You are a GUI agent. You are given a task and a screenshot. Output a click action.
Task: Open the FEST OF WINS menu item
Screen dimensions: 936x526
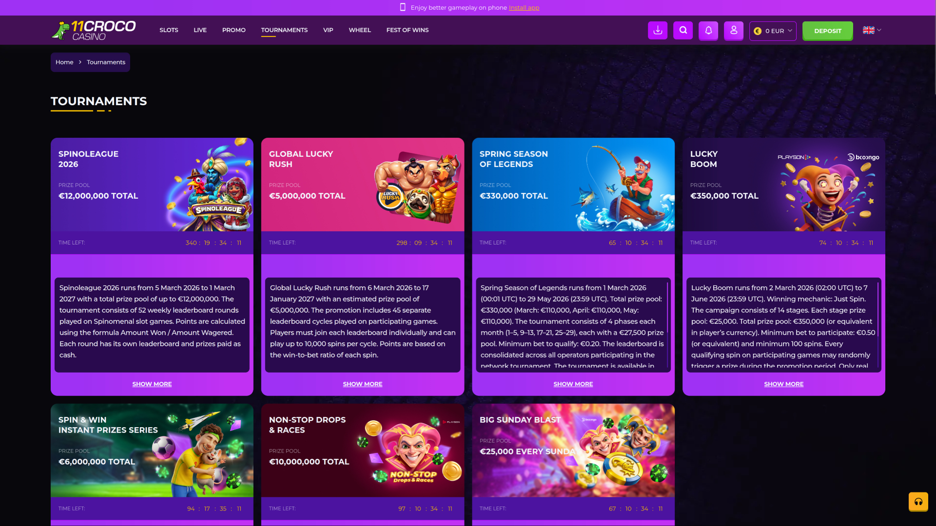point(407,30)
